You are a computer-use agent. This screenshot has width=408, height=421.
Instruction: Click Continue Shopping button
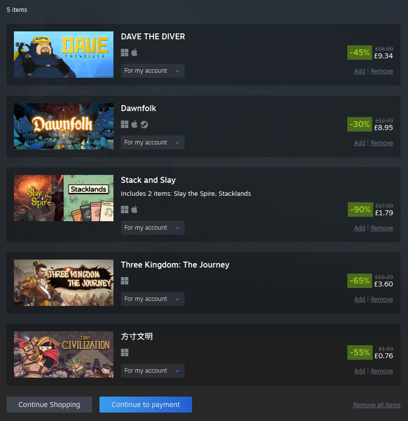coord(49,405)
